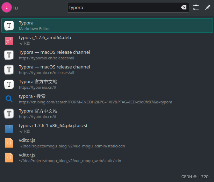Open typora-1.7.6-1-x86_64.pkg.tar.zst file name
214x182 pixels.
(x=53, y=126)
